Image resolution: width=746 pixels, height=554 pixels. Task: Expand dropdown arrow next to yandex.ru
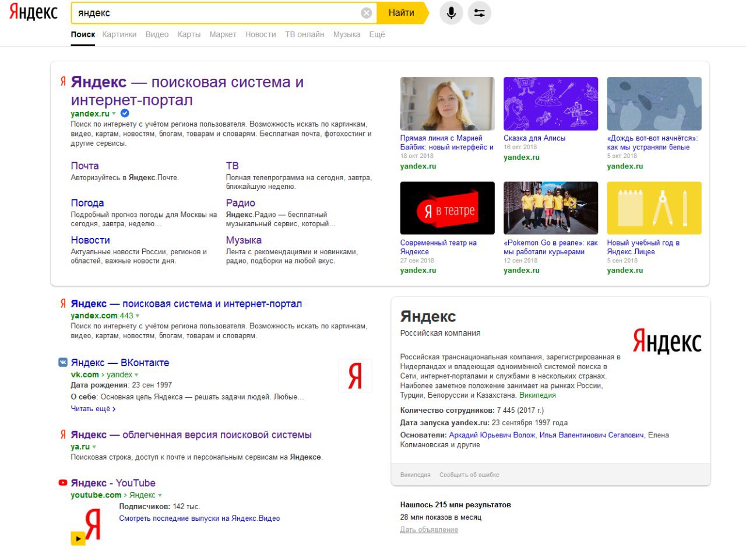pos(114,114)
